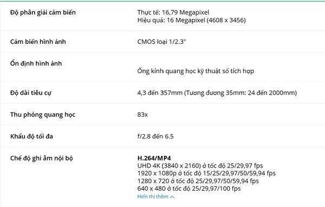This screenshot has height=207, width=325.
Task: Select the "CMOS loại 1/2.3" value
Action: 161,42
